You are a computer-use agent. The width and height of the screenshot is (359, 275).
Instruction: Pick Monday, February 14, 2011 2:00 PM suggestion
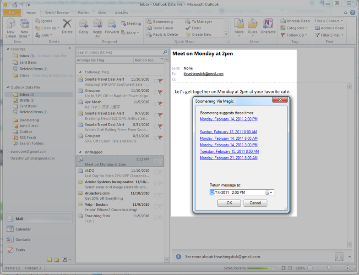coord(228,119)
